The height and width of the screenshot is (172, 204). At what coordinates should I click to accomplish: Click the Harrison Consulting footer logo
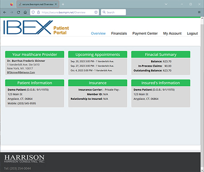[24, 159]
